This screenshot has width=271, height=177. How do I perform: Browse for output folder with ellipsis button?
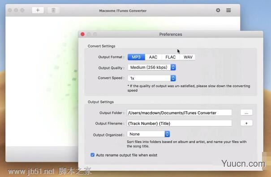246,113
